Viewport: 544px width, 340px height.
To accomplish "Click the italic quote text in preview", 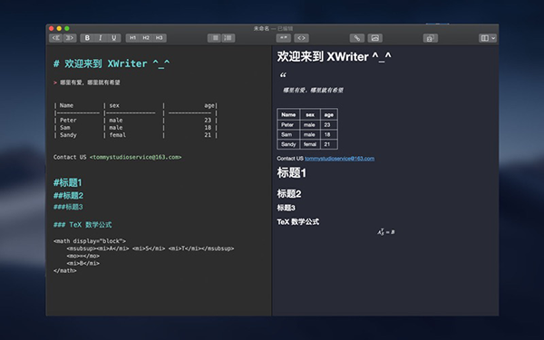I will click(313, 90).
